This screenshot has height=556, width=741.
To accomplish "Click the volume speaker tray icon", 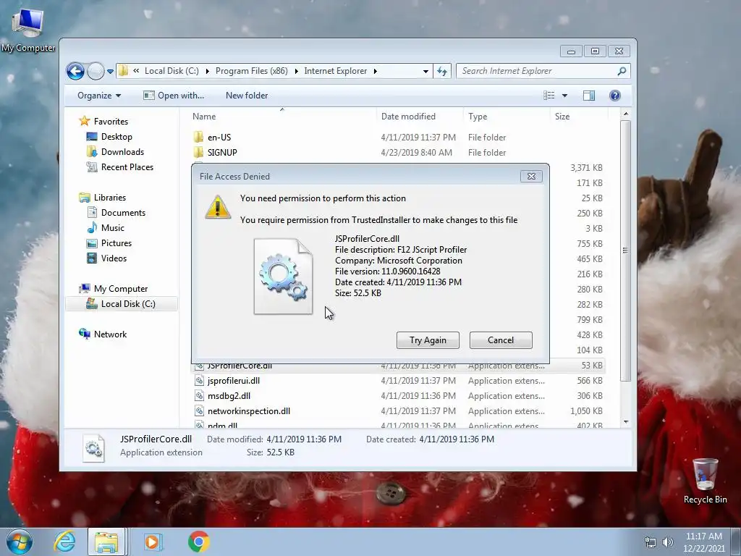I will pyautogui.click(x=667, y=542).
